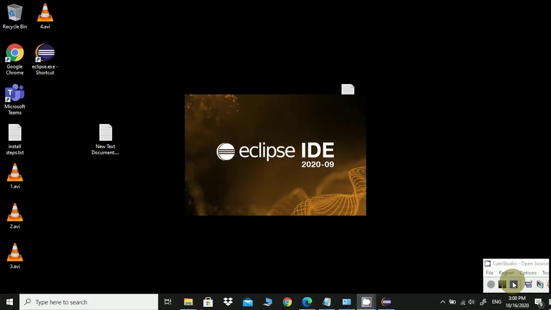Viewport: 551px width, 310px height.
Task: Switch to CamStudio via taskbar icon
Action: tap(366, 302)
